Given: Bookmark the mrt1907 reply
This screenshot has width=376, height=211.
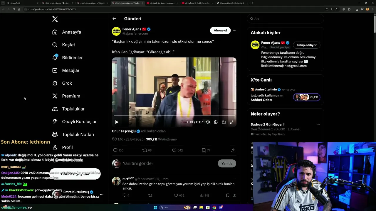Looking at the screenshot, I should [228, 195].
